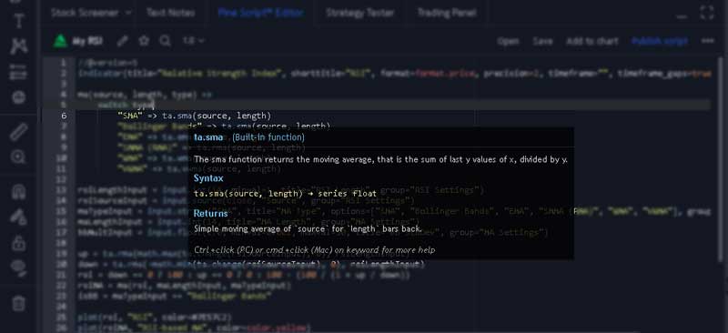728x333 pixels.
Task: Maximize the panel with fullscreen icon
Action: pyautogui.click(x=707, y=13)
